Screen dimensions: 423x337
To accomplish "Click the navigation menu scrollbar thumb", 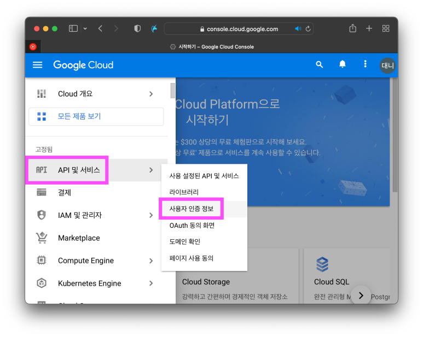I will [172, 91].
